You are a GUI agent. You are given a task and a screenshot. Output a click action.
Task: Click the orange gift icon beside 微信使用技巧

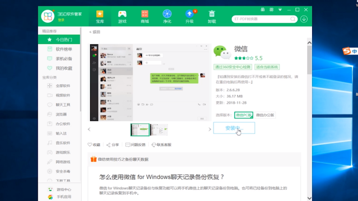(x=93, y=159)
